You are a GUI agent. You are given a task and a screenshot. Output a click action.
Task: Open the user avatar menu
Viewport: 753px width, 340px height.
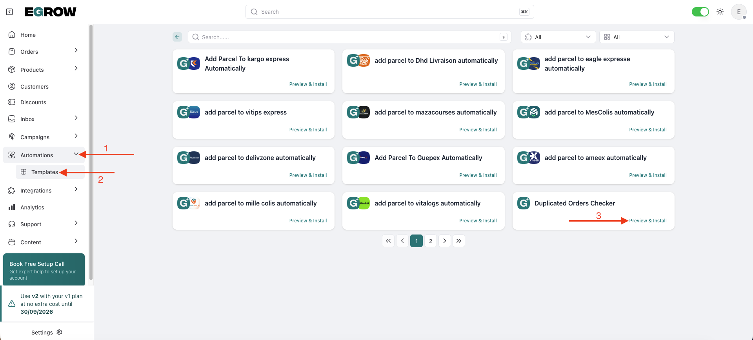738,12
